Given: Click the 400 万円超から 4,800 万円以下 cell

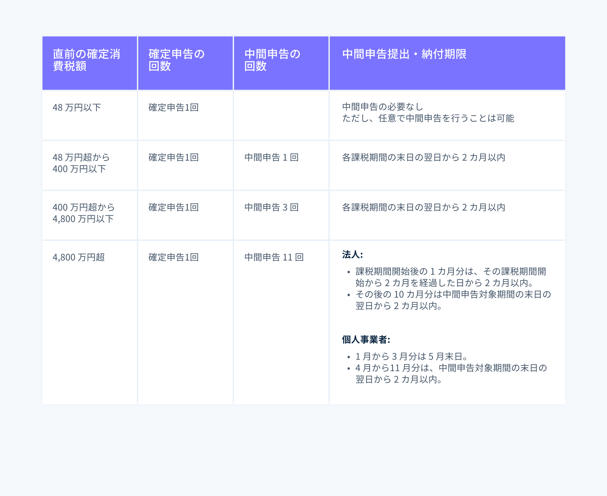Looking at the screenshot, I should click(83, 213).
